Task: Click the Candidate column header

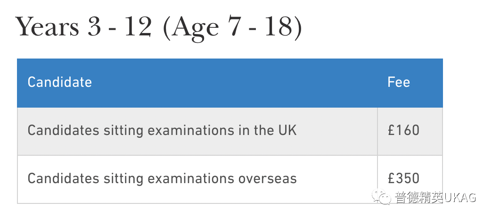Action: point(60,82)
